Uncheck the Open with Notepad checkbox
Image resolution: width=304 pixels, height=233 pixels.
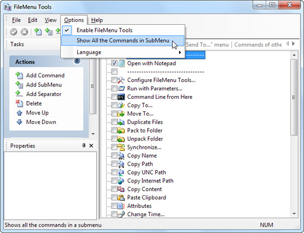point(114,63)
